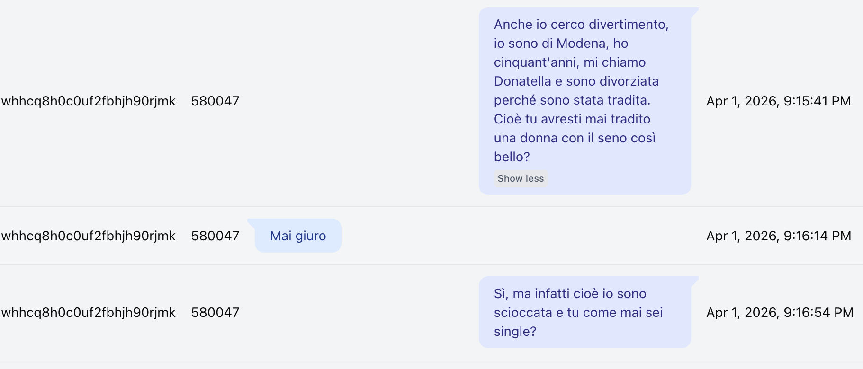Open the message starting 'Anche io cerco divertimento'

(585, 101)
